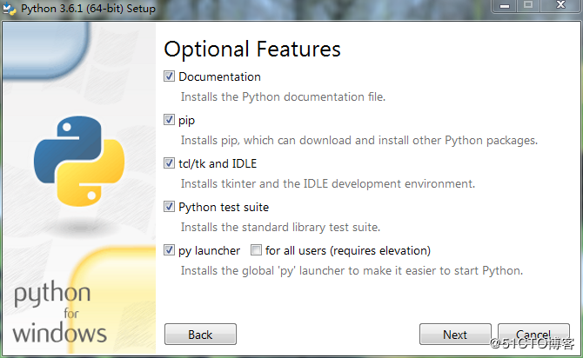Click the disabled maximize button
Viewport: 583px width, 358px height.
(x=528, y=6)
